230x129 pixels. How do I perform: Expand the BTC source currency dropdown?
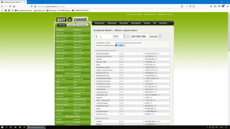tap(124, 37)
